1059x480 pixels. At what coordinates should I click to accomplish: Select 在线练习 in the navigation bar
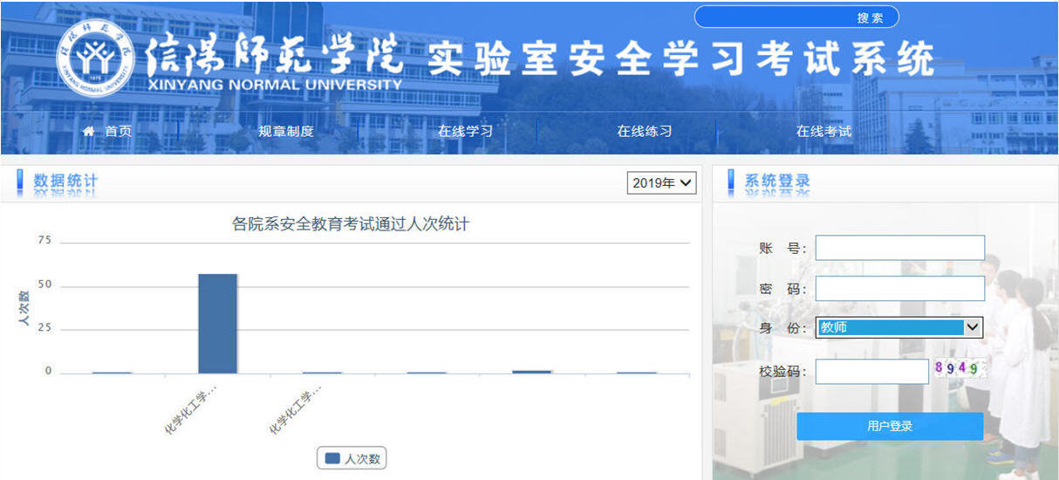point(644,132)
